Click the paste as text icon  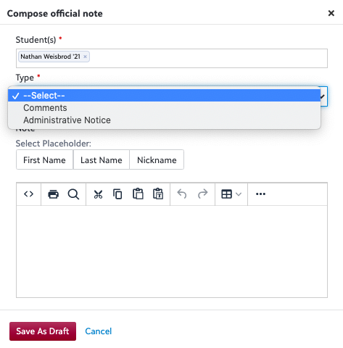158,194
